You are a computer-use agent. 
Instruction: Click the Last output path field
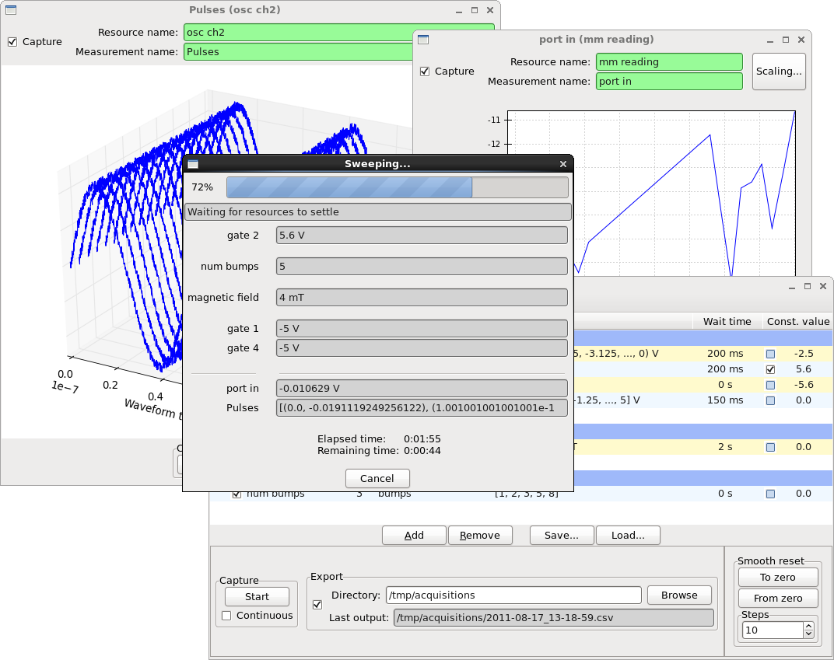[x=554, y=618]
